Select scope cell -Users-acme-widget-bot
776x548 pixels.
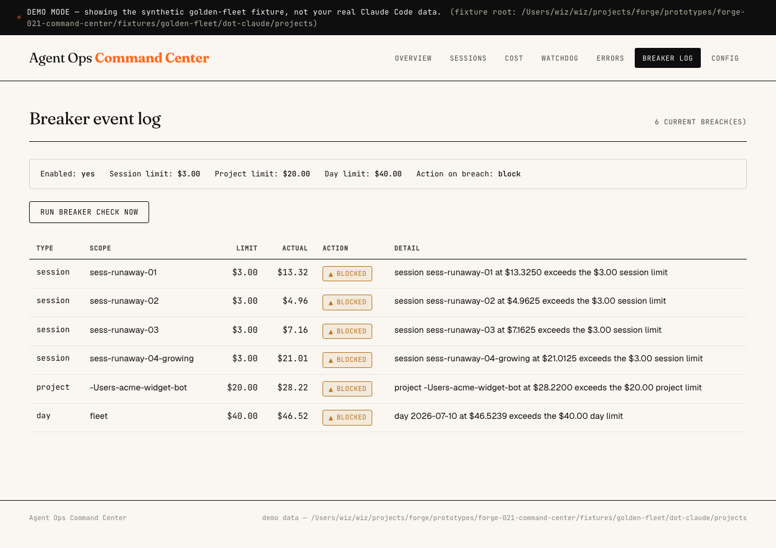(x=138, y=387)
